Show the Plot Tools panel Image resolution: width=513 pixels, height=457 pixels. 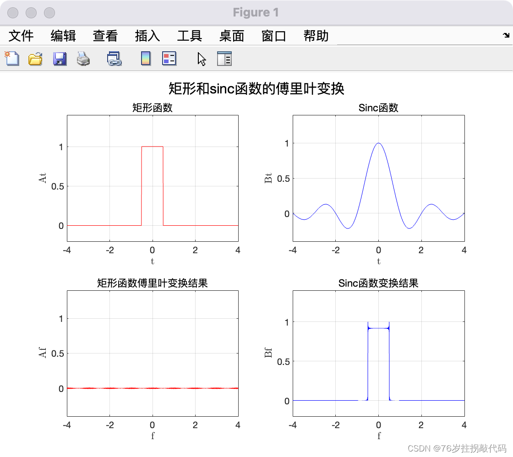(x=224, y=59)
